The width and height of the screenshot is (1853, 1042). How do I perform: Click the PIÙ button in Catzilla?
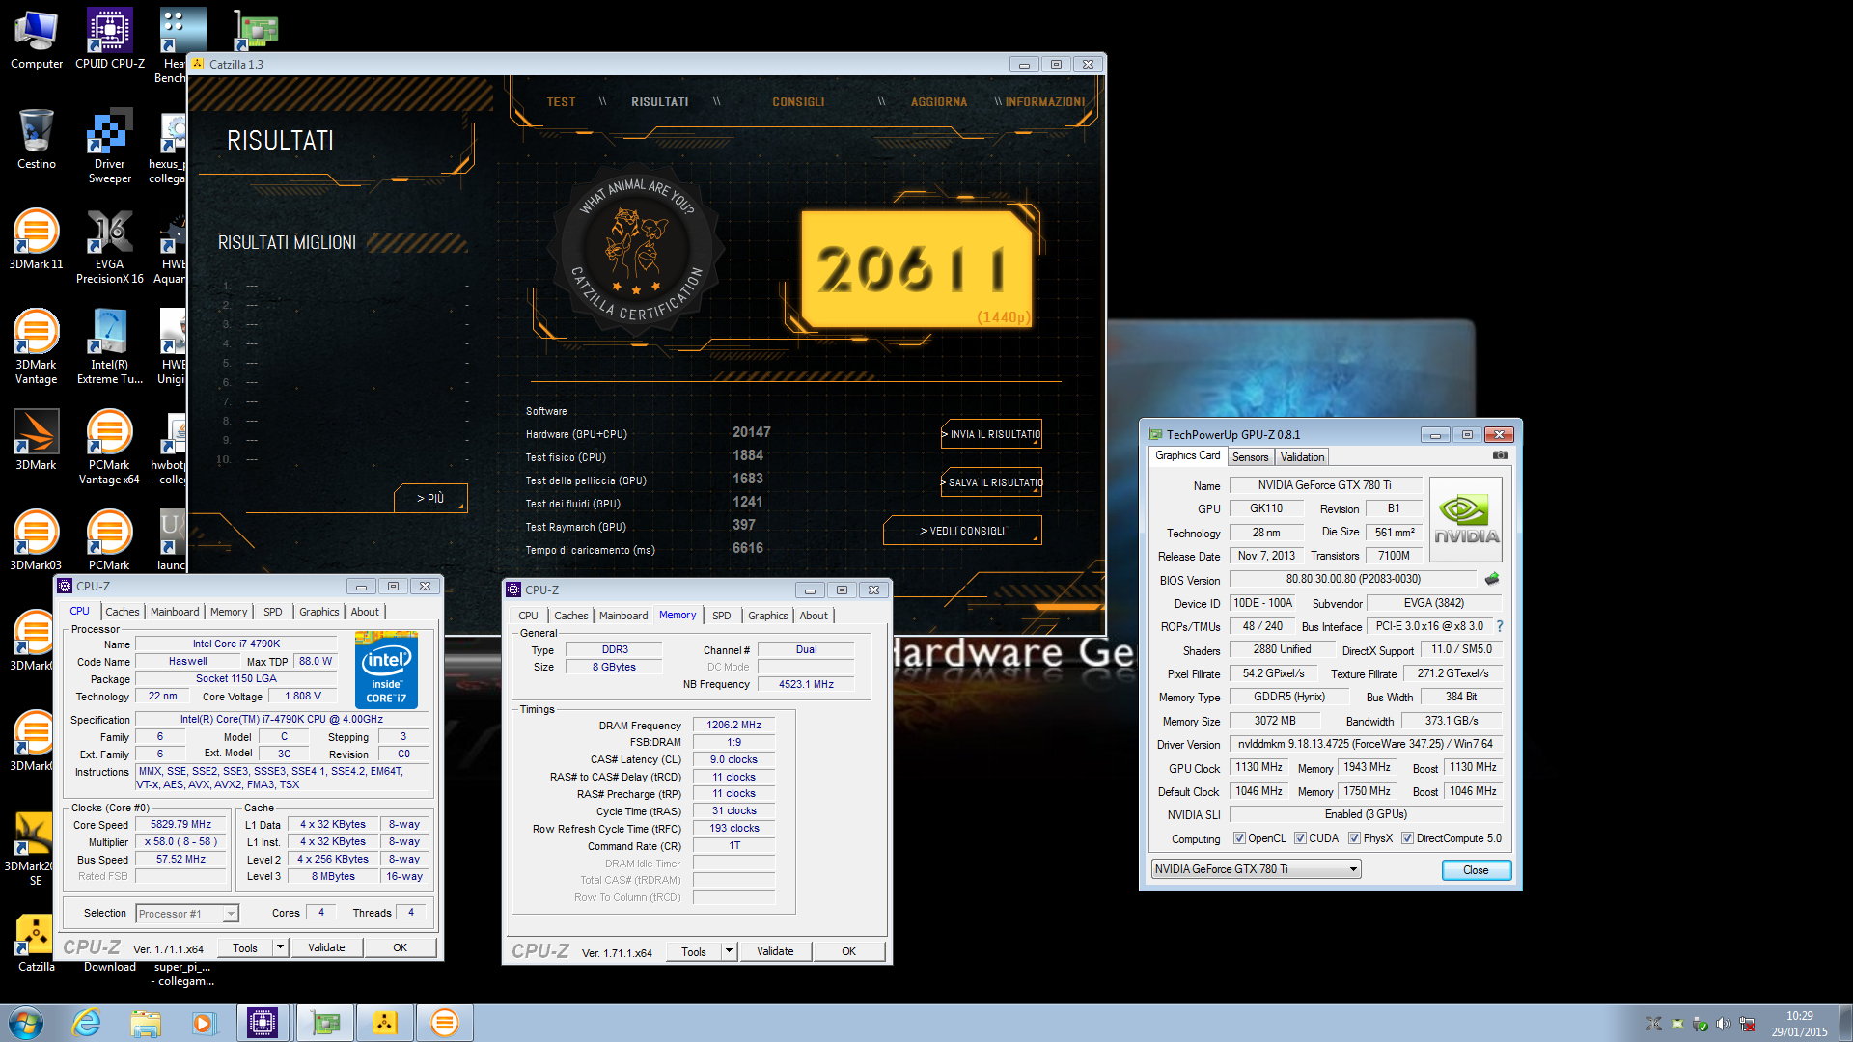(x=430, y=498)
